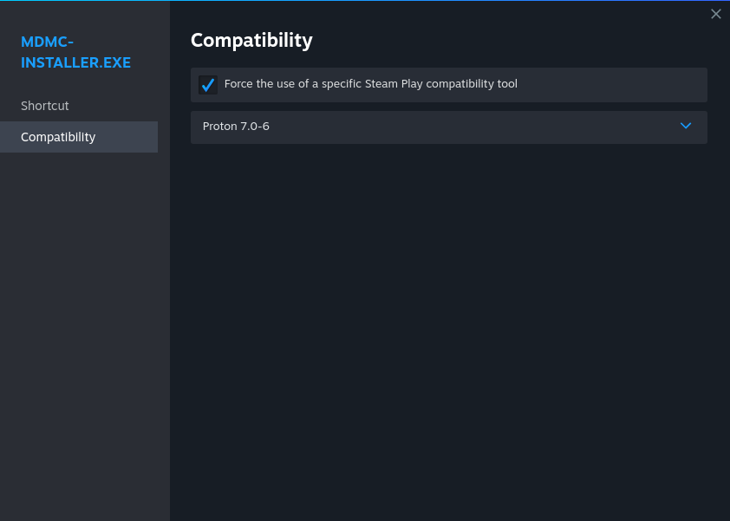Image resolution: width=730 pixels, height=521 pixels.
Task: Open Shortcut settings from the sidebar
Action: pos(45,106)
